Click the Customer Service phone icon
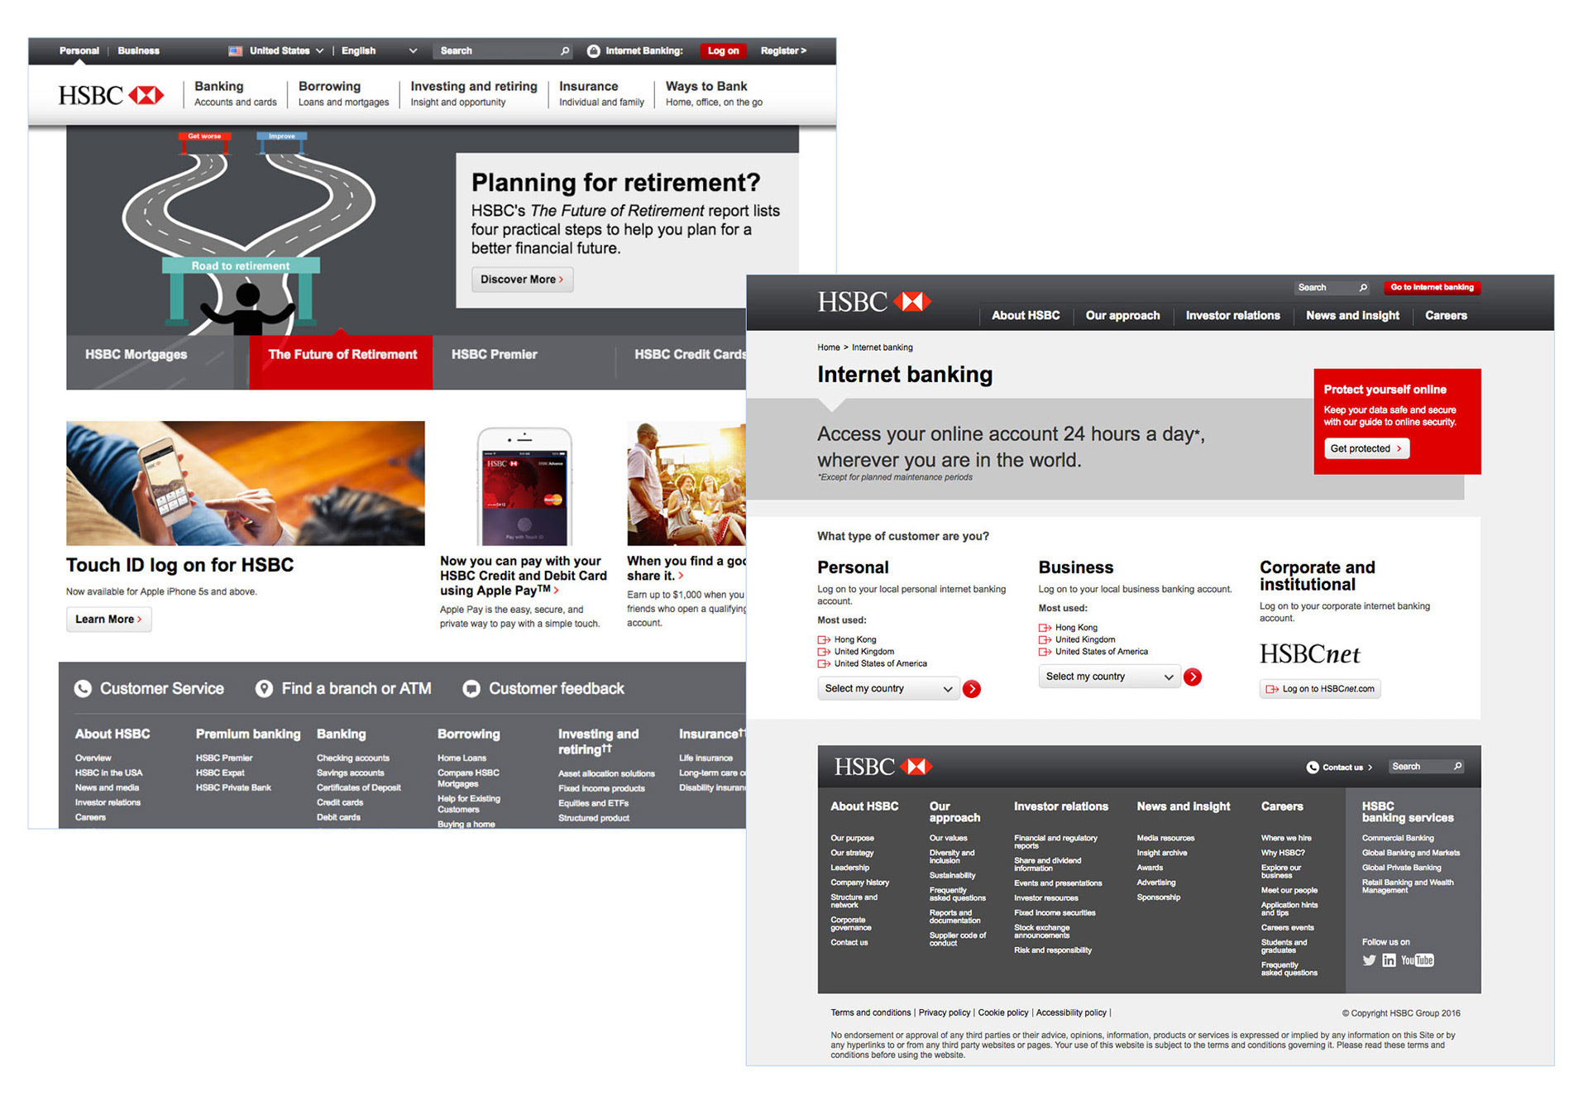The height and width of the screenshot is (1096, 1588). 83,688
